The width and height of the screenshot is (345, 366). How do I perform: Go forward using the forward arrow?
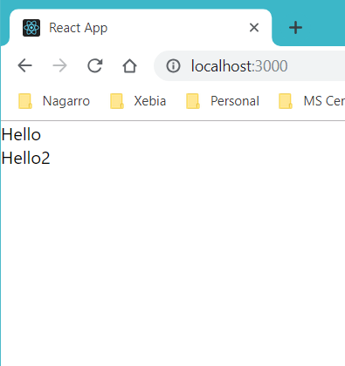click(x=60, y=65)
